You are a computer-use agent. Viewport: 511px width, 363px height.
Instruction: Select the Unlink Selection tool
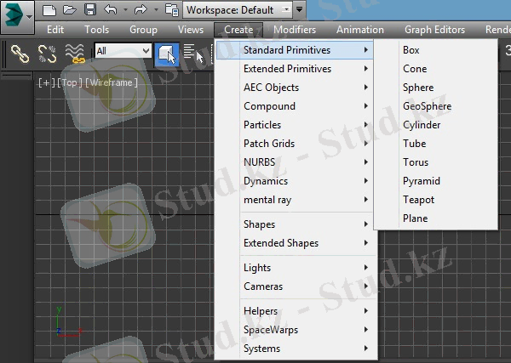(47, 54)
